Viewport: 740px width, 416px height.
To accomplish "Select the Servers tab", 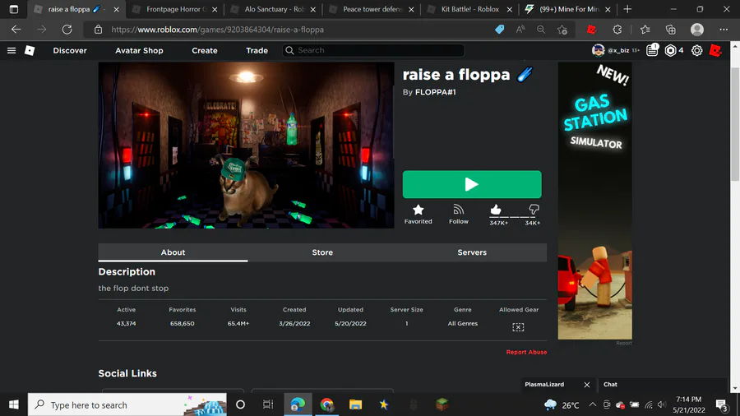I will point(472,252).
